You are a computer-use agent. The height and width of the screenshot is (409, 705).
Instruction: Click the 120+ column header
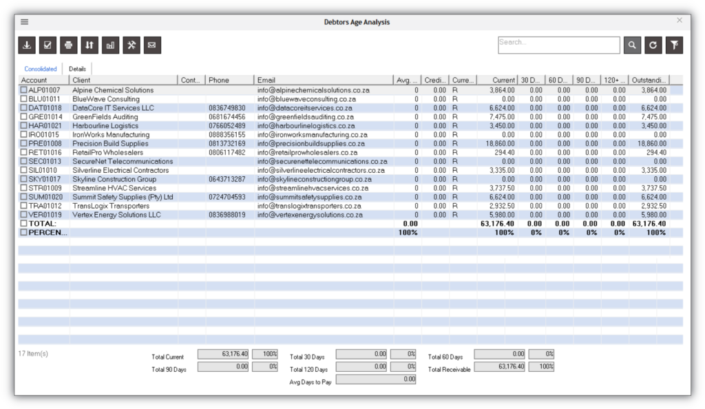click(614, 80)
